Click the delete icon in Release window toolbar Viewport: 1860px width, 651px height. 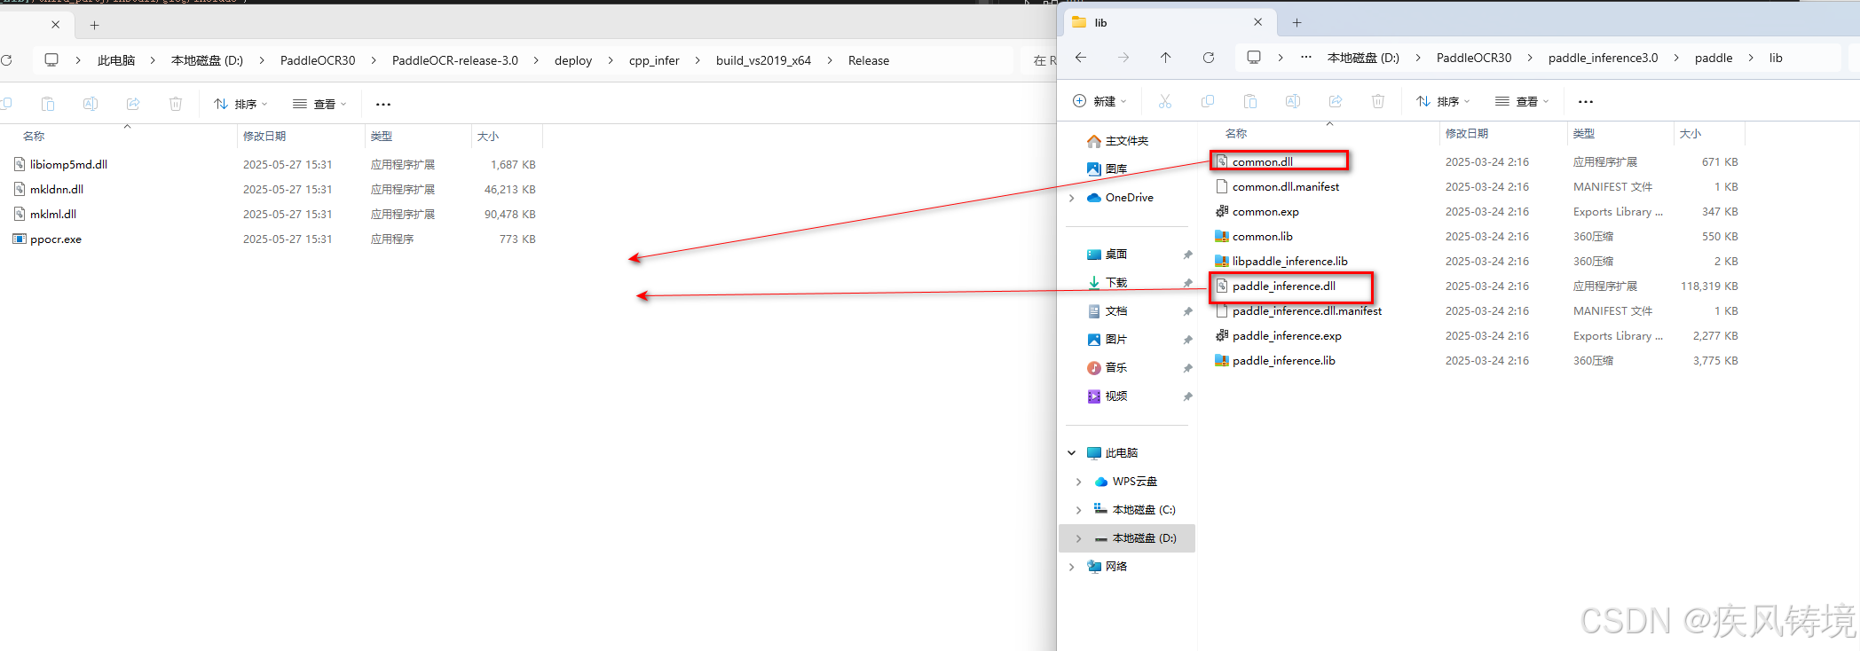click(176, 105)
